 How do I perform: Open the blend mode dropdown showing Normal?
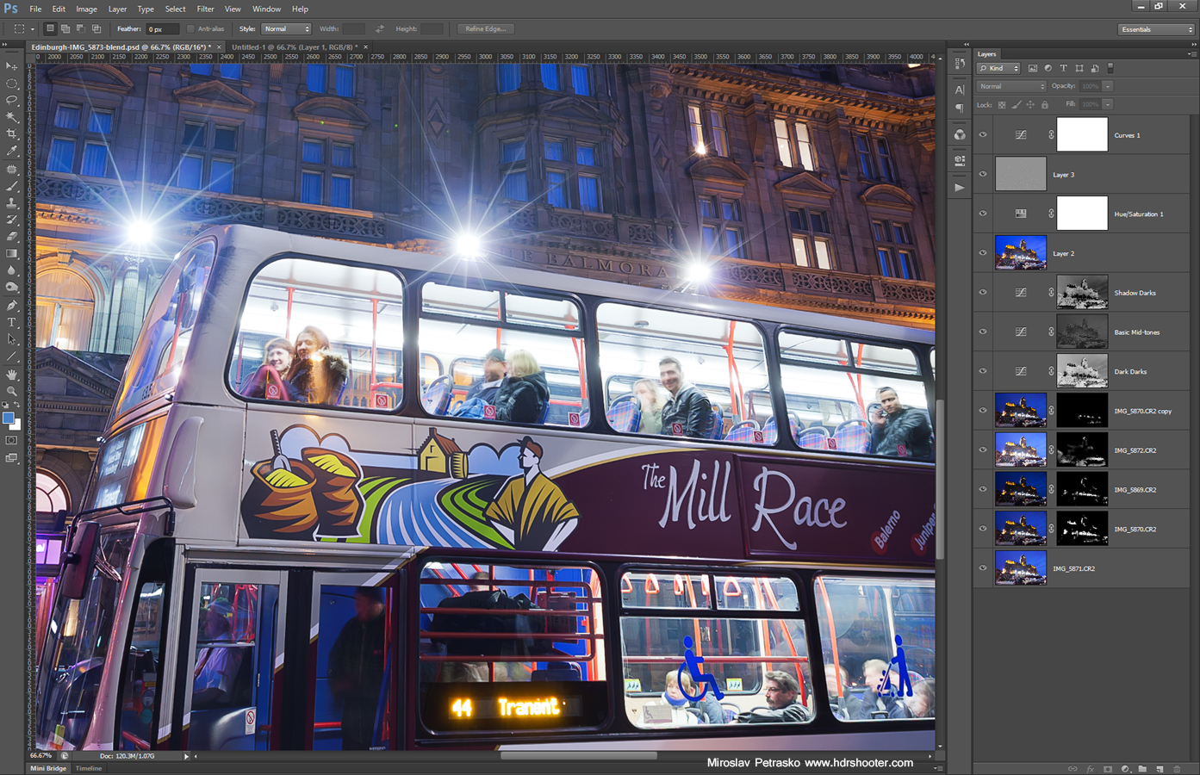click(x=1010, y=85)
